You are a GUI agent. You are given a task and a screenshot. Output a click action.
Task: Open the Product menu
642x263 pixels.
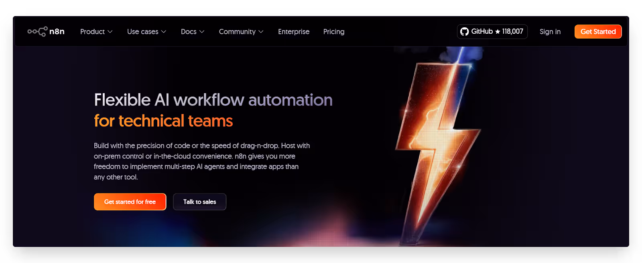tap(96, 32)
